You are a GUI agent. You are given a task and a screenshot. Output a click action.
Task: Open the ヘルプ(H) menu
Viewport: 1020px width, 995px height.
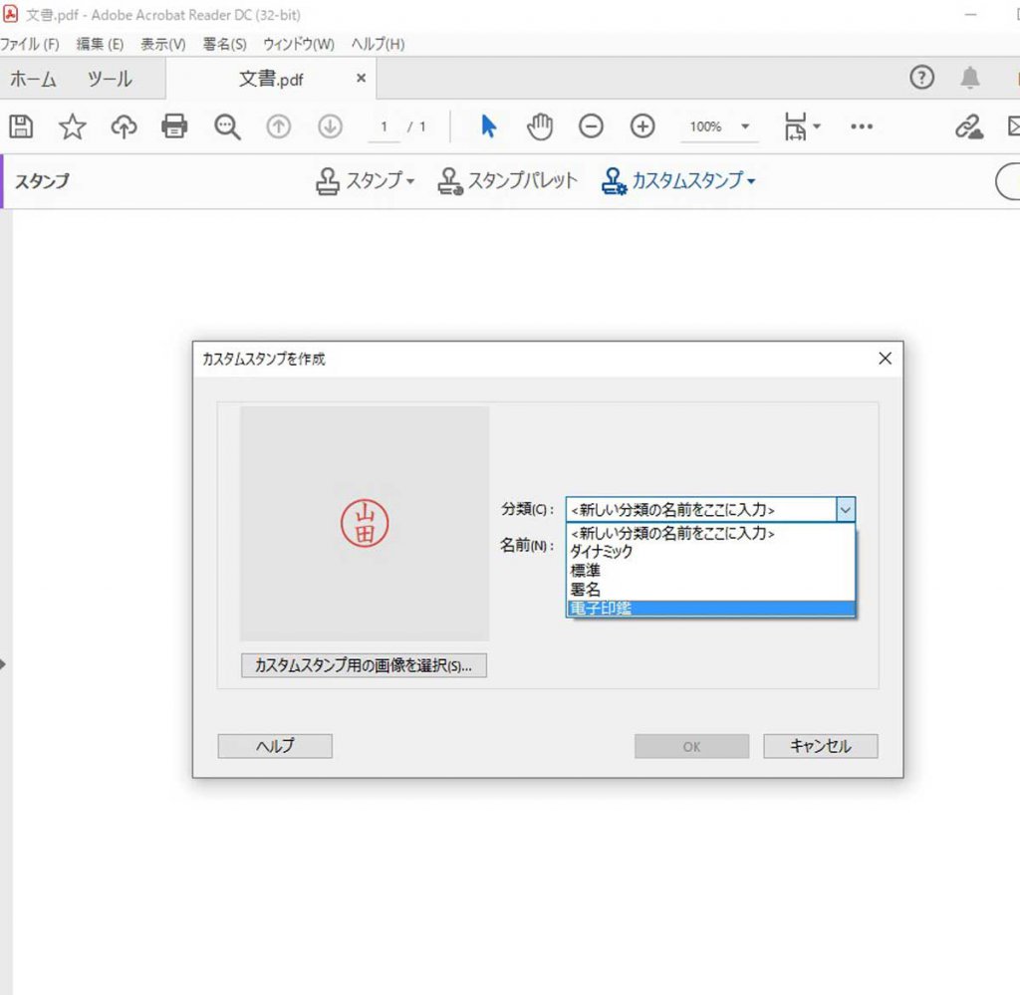pos(378,44)
